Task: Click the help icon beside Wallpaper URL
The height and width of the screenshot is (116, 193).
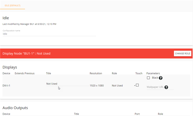Action: coord(166,87)
